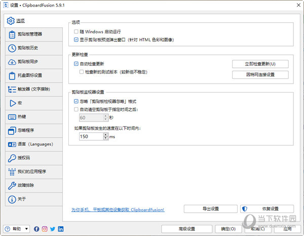Click the 高级设置 button
304x236 pixels.
point(186,229)
